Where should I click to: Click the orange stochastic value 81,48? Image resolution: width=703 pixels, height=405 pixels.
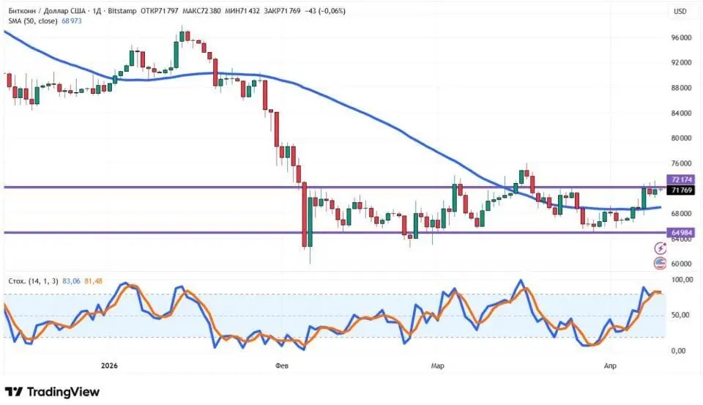(x=93, y=281)
